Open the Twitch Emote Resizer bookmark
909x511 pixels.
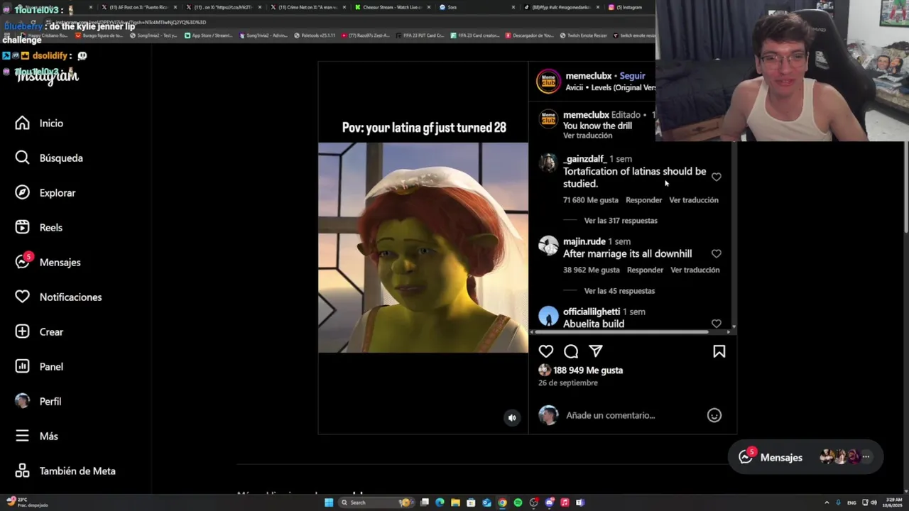583,35
